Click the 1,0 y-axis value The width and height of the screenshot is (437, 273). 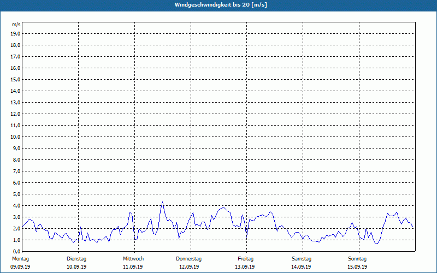coord(16,240)
